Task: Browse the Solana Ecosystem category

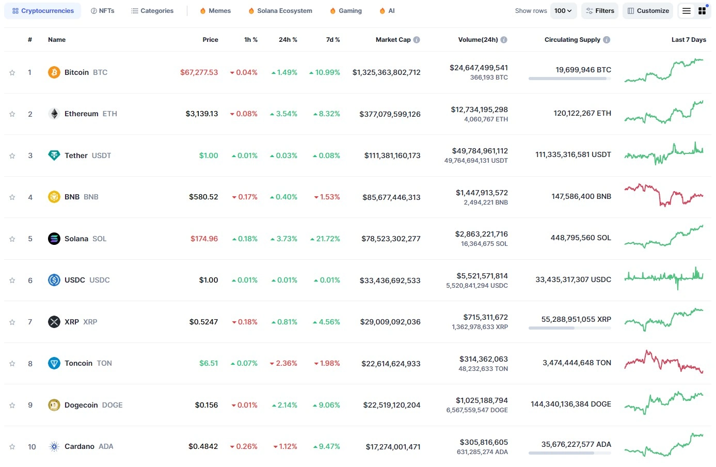Action: [x=280, y=10]
